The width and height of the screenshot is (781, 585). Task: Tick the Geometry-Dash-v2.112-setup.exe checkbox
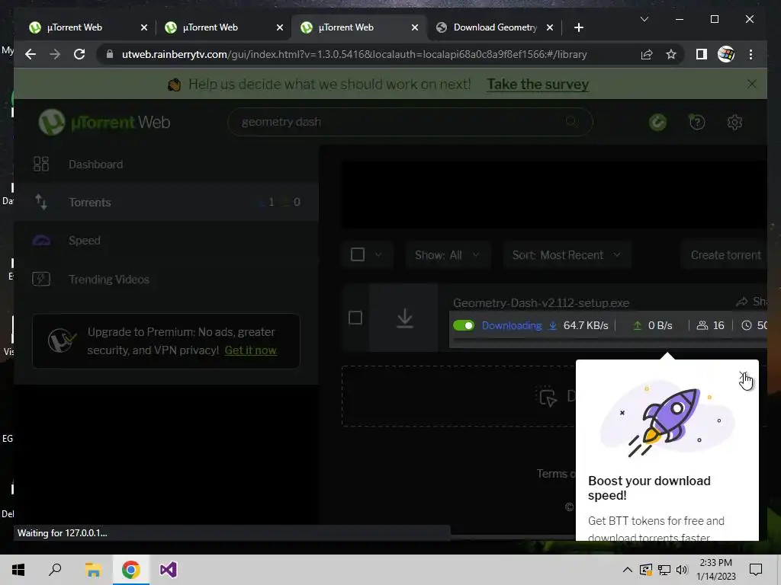click(x=355, y=318)
